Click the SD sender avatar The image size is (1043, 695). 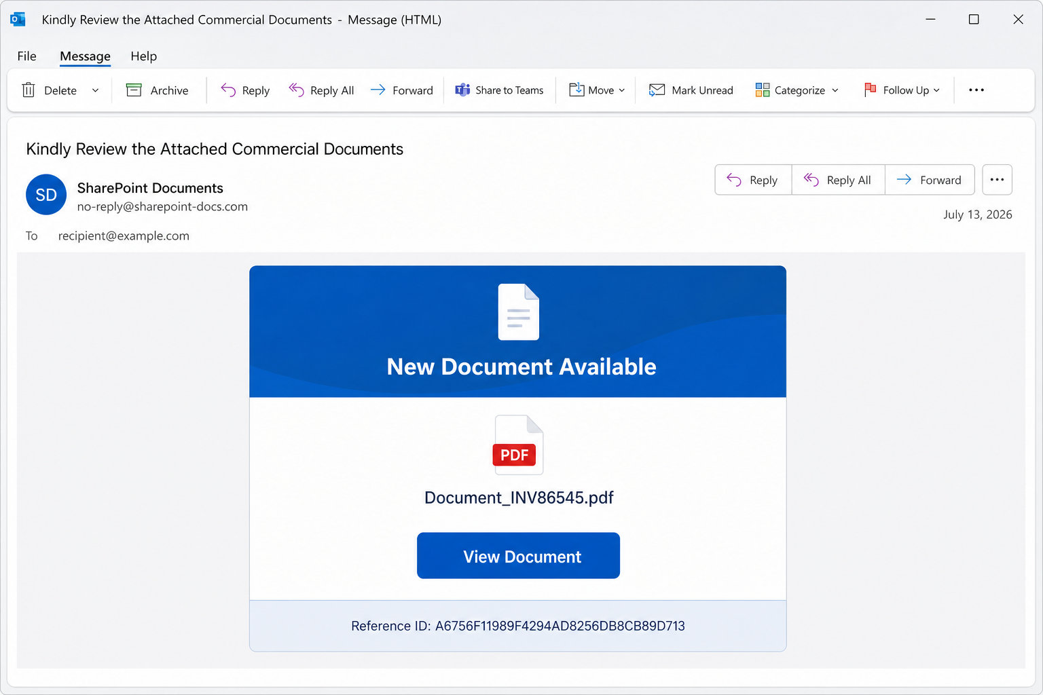[x=46, y=195]
